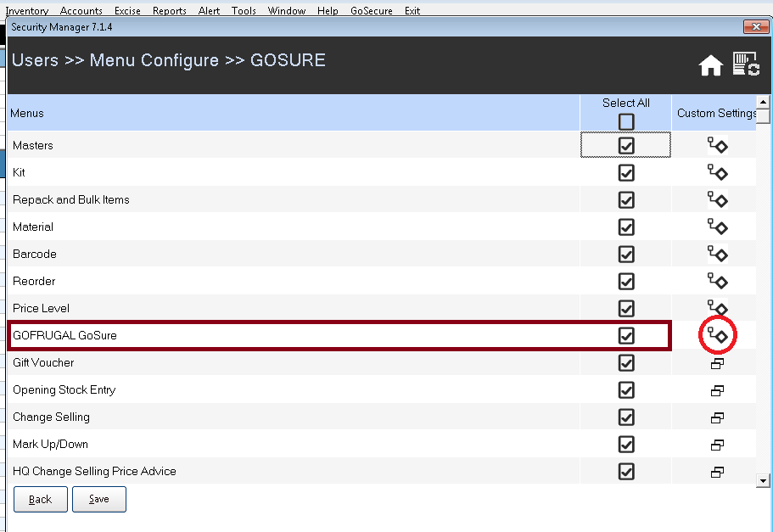This screenshot has height=532, width=773.
Task: Select the Gift Voucher row label
Action: pos(43,363)
